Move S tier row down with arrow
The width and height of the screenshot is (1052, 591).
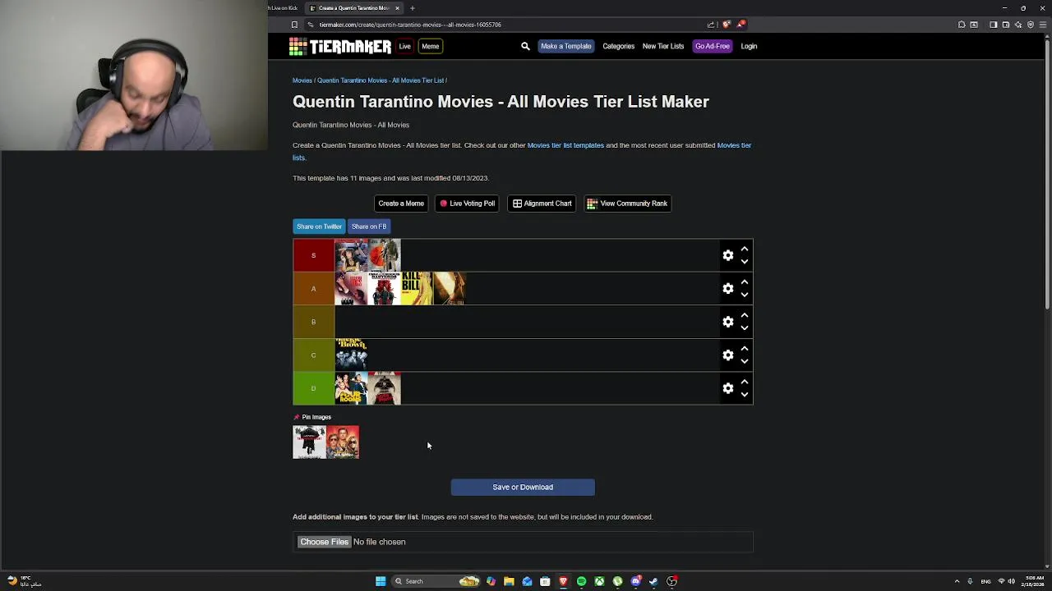point(745,262)
